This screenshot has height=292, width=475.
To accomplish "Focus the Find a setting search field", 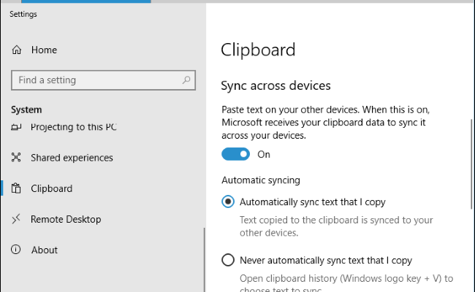I will 95,80.
